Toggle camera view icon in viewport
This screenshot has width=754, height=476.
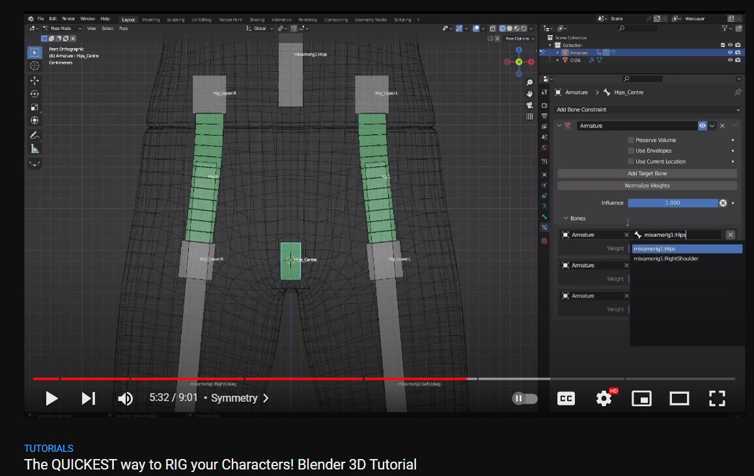coord(529,105)
